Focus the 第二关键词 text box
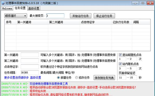Viewport: 155px width, 96px height. pyautogui.click(x=30, y=61)
